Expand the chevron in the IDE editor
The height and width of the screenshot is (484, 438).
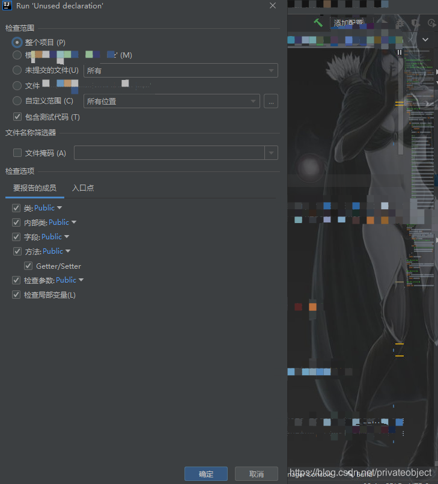425,40
